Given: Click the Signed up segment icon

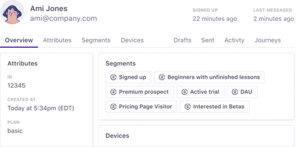Looking at the screenshot, I should 113,77.
